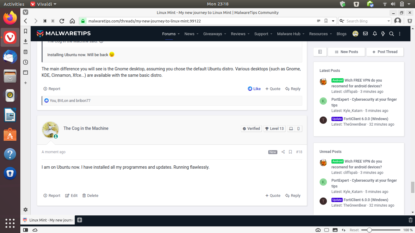
Task: Click the Post Thread button
Action: [385, 52]
